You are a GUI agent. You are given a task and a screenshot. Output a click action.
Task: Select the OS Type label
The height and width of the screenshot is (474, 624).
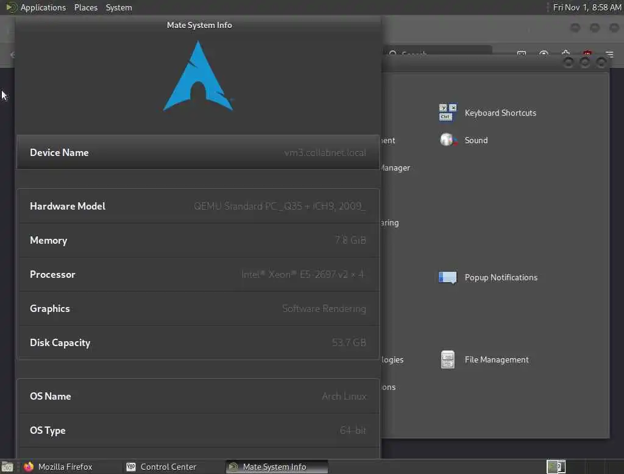[48, 431]
